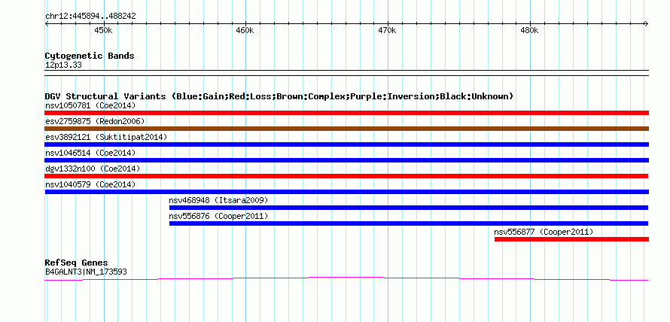Select the nsv556877 (Cooper2011) label
Image resolution: width=670 pixels, height=322 pixels.
click(544, 232)
